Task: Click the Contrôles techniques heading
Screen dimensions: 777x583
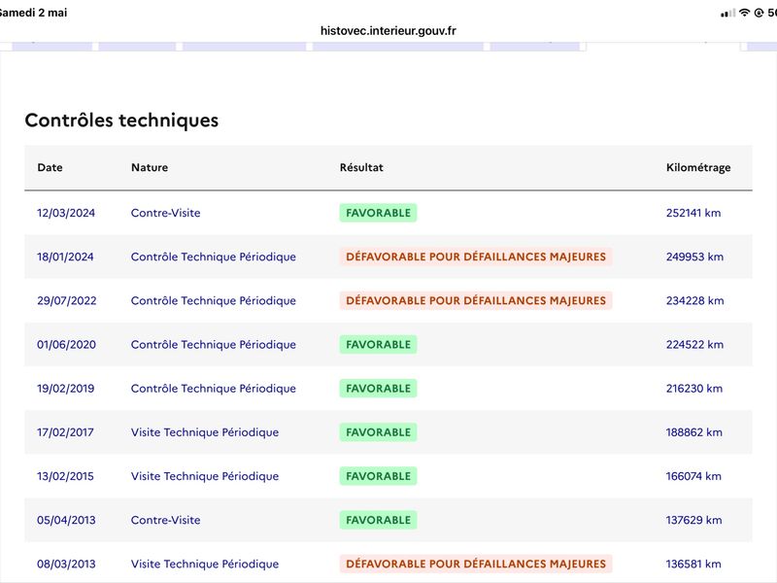Action: tap(121, 120)
